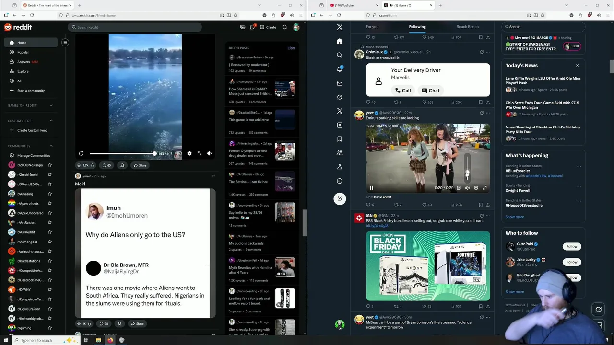Favorite r/Amazing with its star

(x=50, y=194)
